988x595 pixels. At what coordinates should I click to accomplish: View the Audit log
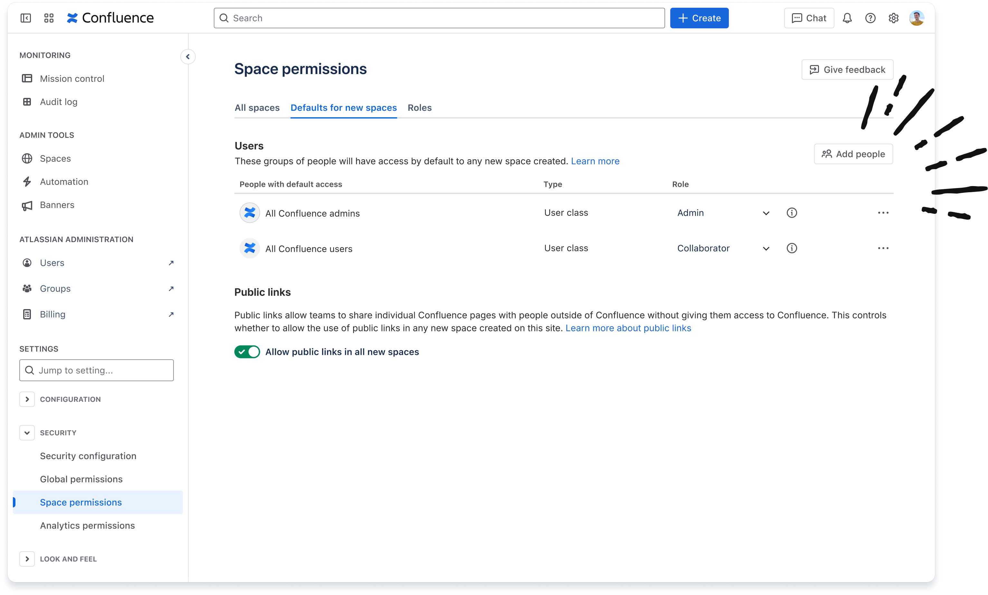click(59, 101)
